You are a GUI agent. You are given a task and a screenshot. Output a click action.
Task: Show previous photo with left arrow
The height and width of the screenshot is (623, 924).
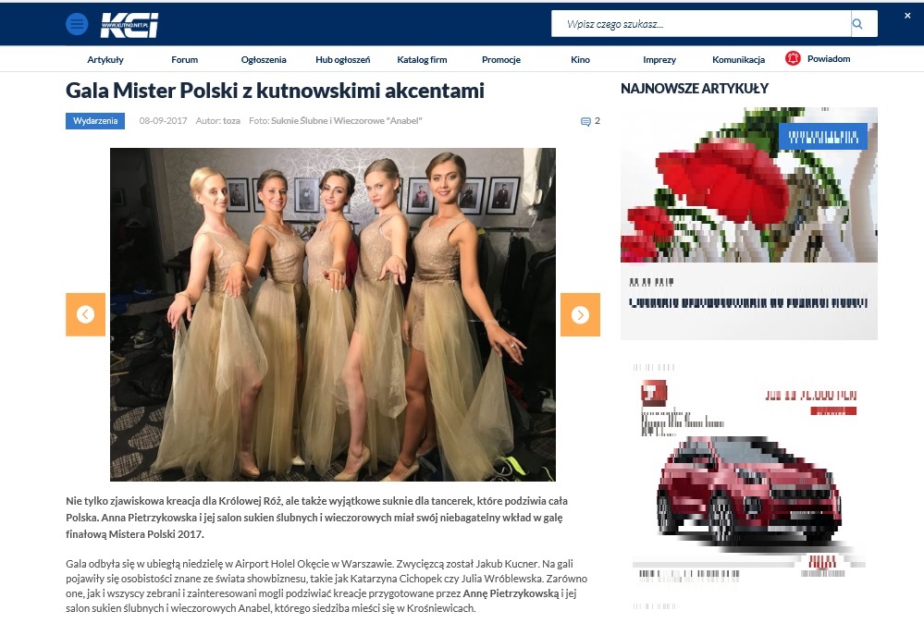85,314
